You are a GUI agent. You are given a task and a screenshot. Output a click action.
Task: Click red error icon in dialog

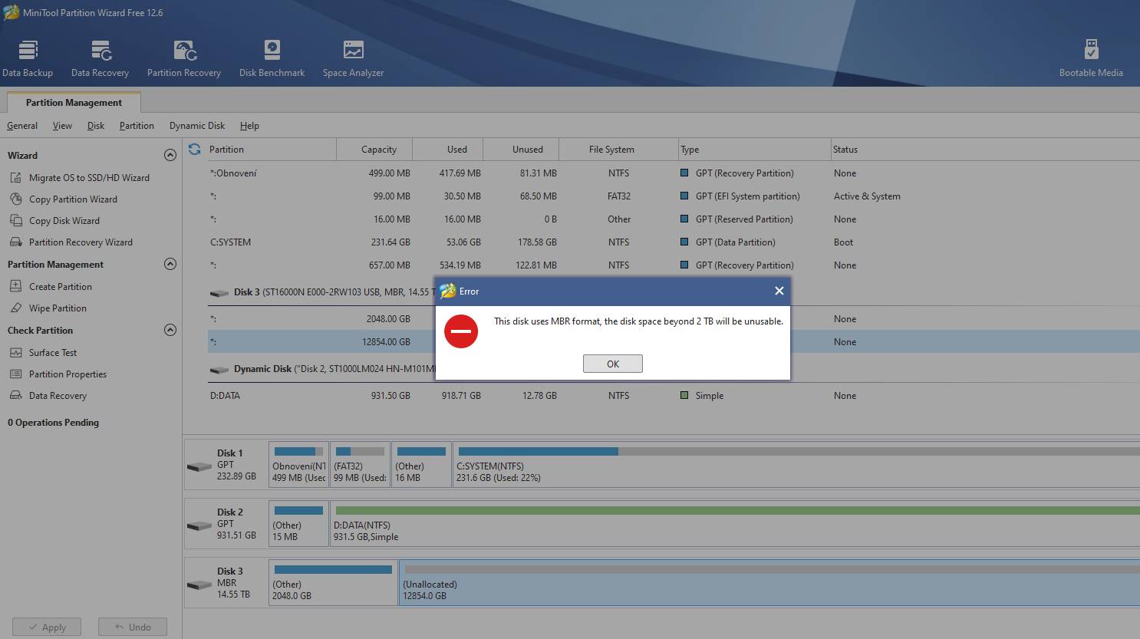461,331
